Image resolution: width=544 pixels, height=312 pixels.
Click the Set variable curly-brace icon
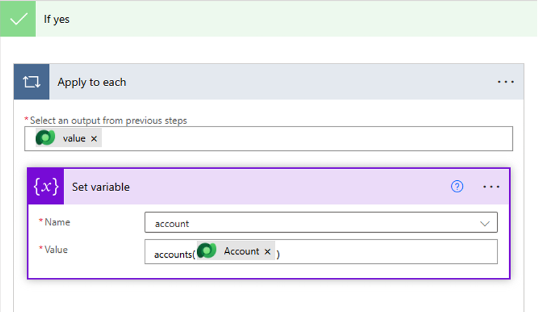(x=46, y=187)
